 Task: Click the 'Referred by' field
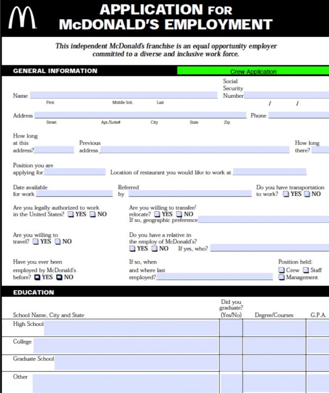190,194
